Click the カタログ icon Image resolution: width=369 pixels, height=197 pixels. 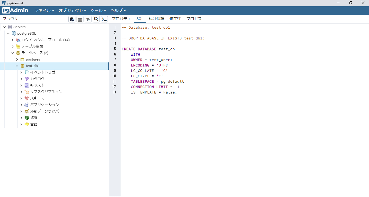pyautogui.click(x=27, y=79)
